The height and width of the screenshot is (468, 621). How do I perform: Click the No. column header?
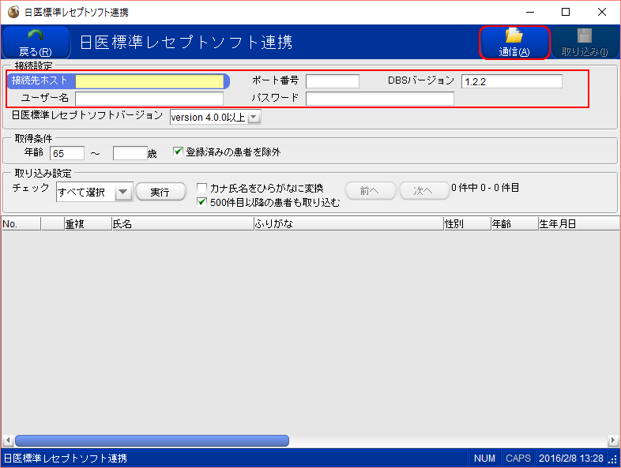click(21, 224)
